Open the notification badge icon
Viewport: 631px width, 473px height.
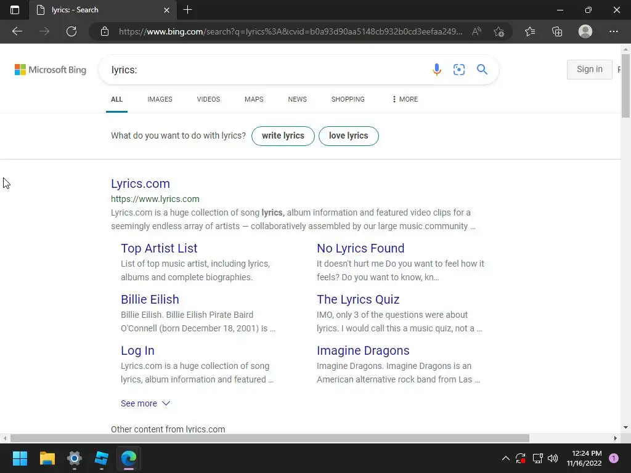pos(614,458)
